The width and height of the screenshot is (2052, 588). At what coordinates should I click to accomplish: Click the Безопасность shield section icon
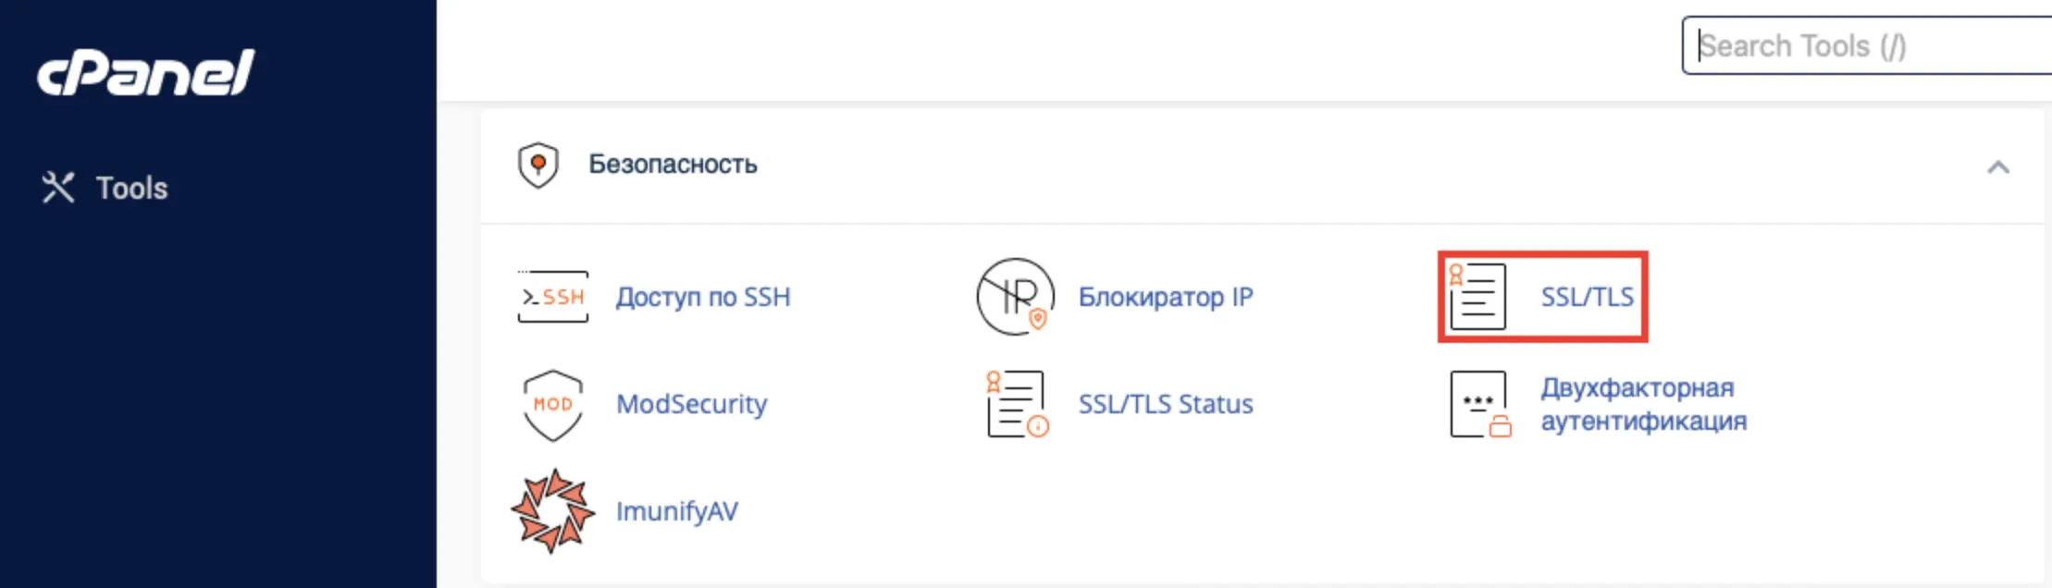(x=538, y=165)
